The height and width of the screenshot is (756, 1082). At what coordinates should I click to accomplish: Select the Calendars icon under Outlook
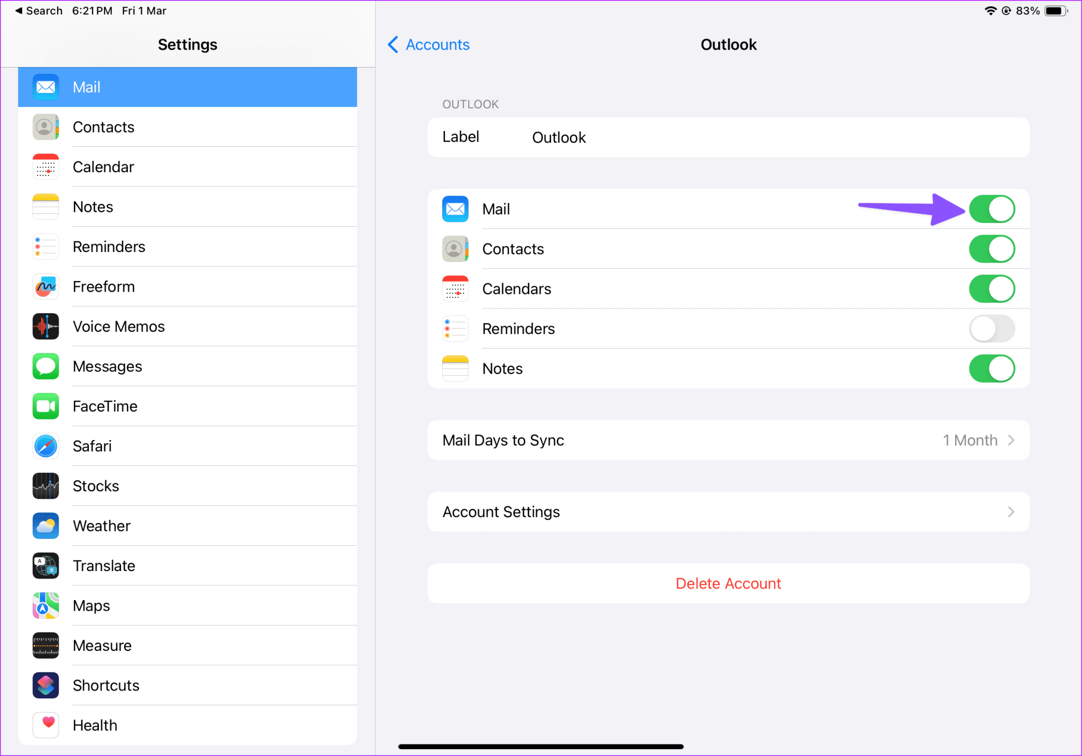coord(455,288)
